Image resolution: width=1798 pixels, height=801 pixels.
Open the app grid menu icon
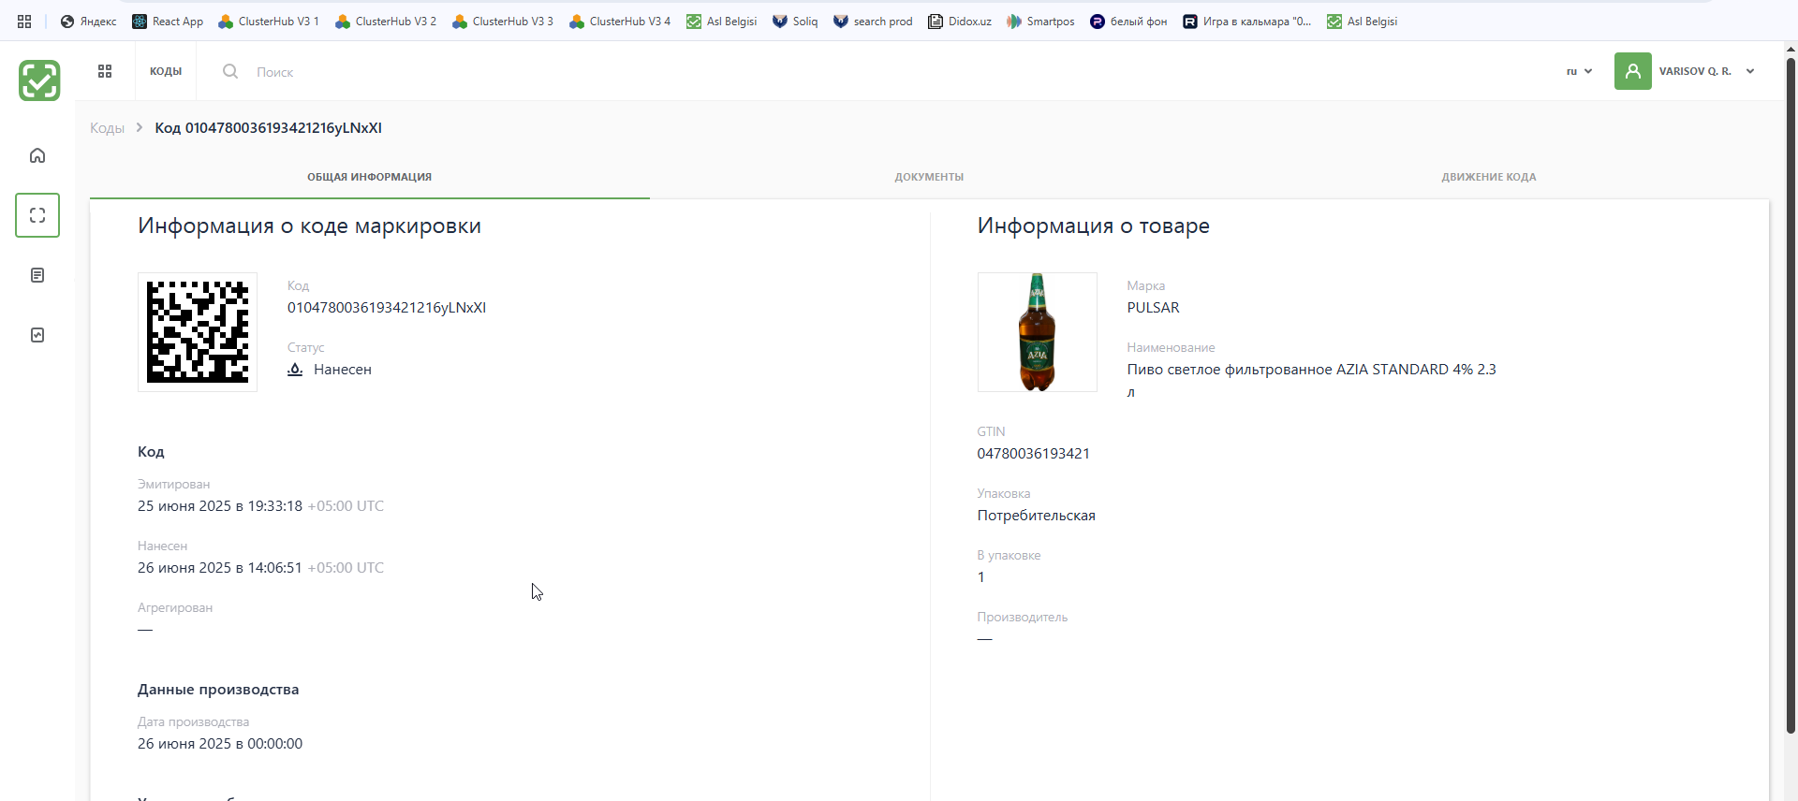105,71
